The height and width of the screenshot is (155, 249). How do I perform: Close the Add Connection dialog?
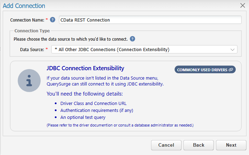(x=242, y=6)
